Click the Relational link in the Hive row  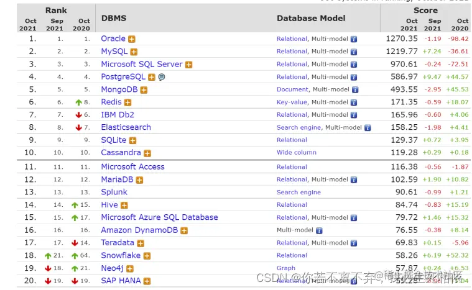[292, 205]
